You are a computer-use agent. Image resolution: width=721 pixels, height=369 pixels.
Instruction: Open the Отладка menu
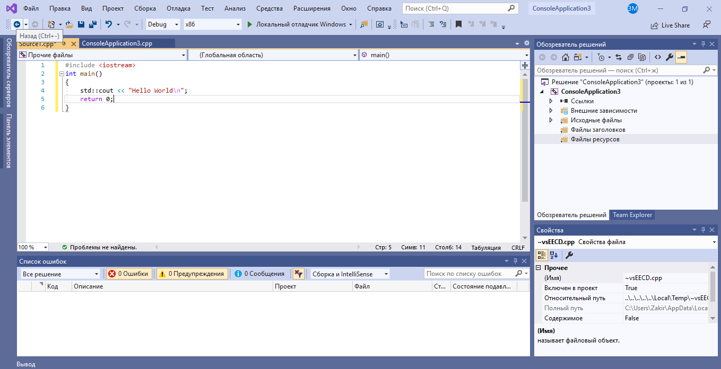[x=179, y=8]
